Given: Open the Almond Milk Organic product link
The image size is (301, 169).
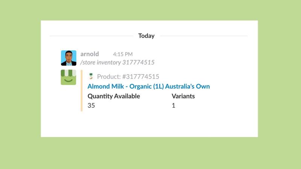Looking at the screenshot, I should [x=149, y=86].
